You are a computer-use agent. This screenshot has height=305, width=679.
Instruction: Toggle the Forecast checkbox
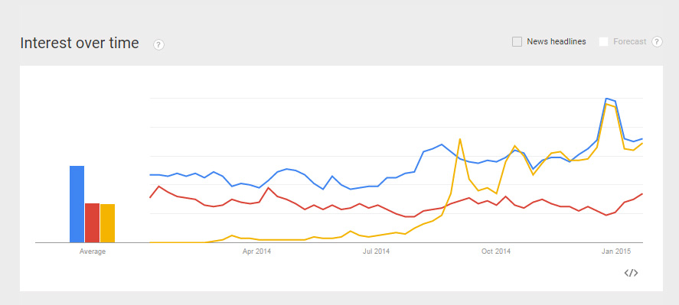pos(604,41)
